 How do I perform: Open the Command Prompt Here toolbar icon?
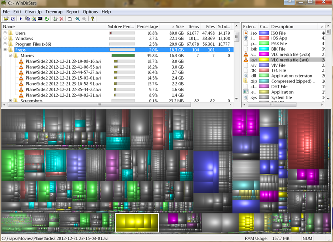[40, 19]
